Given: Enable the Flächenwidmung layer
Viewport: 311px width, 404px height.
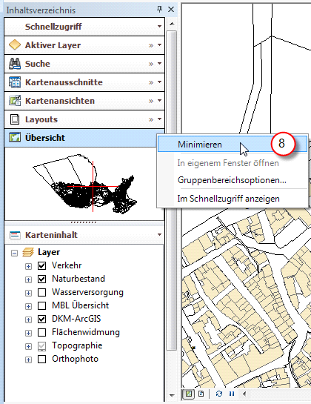Looking at the screenshot, I should click(x=41, y=332).
